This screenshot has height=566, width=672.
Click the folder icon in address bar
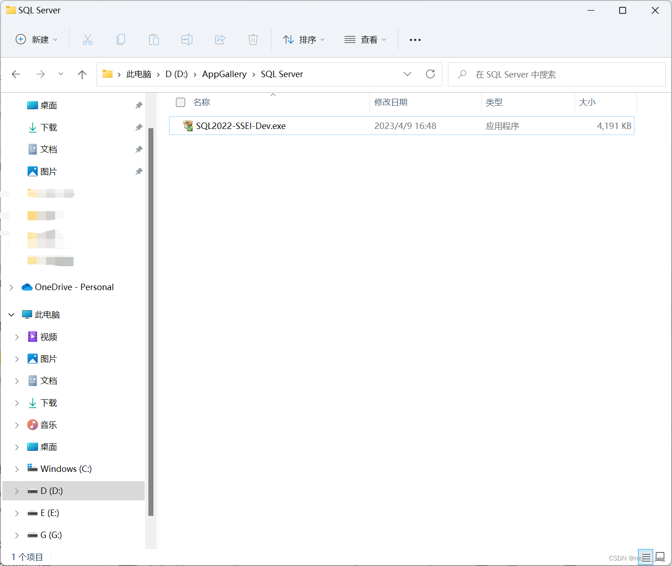point(107,74)
